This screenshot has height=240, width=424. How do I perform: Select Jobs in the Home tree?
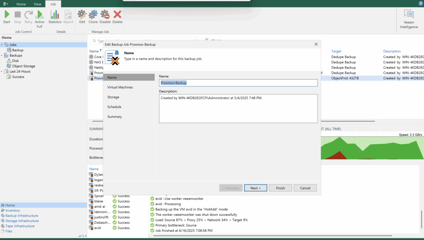(13, 45)
